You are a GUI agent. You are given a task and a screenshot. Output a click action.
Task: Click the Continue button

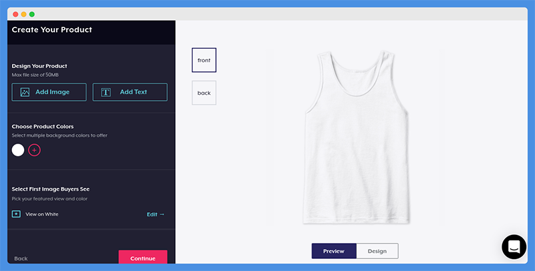point(142,257)
